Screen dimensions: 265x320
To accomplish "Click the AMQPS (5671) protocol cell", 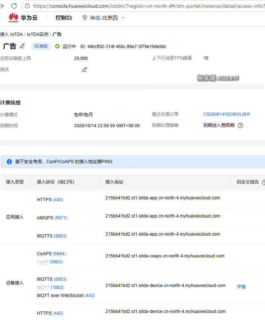I will tap(52, 218).
